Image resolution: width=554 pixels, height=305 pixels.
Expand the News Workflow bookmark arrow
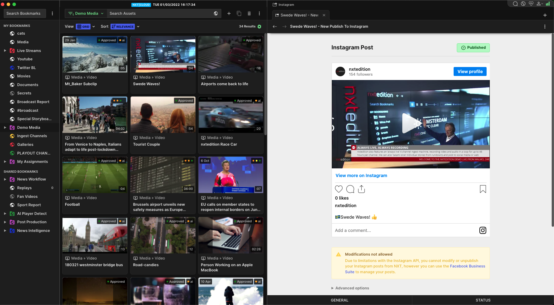(x=5, y=179)
